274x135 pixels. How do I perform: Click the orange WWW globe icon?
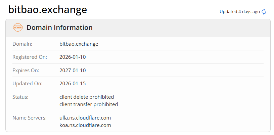[17, 28]
